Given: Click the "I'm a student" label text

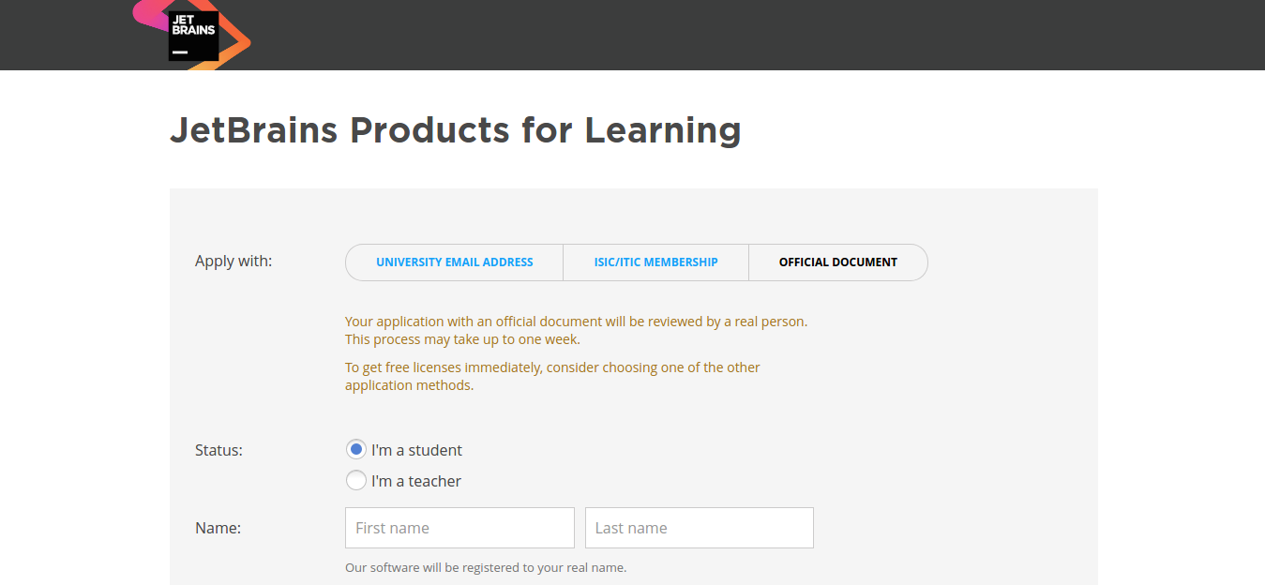Looking at the screenshot, I should pos(416,450).
